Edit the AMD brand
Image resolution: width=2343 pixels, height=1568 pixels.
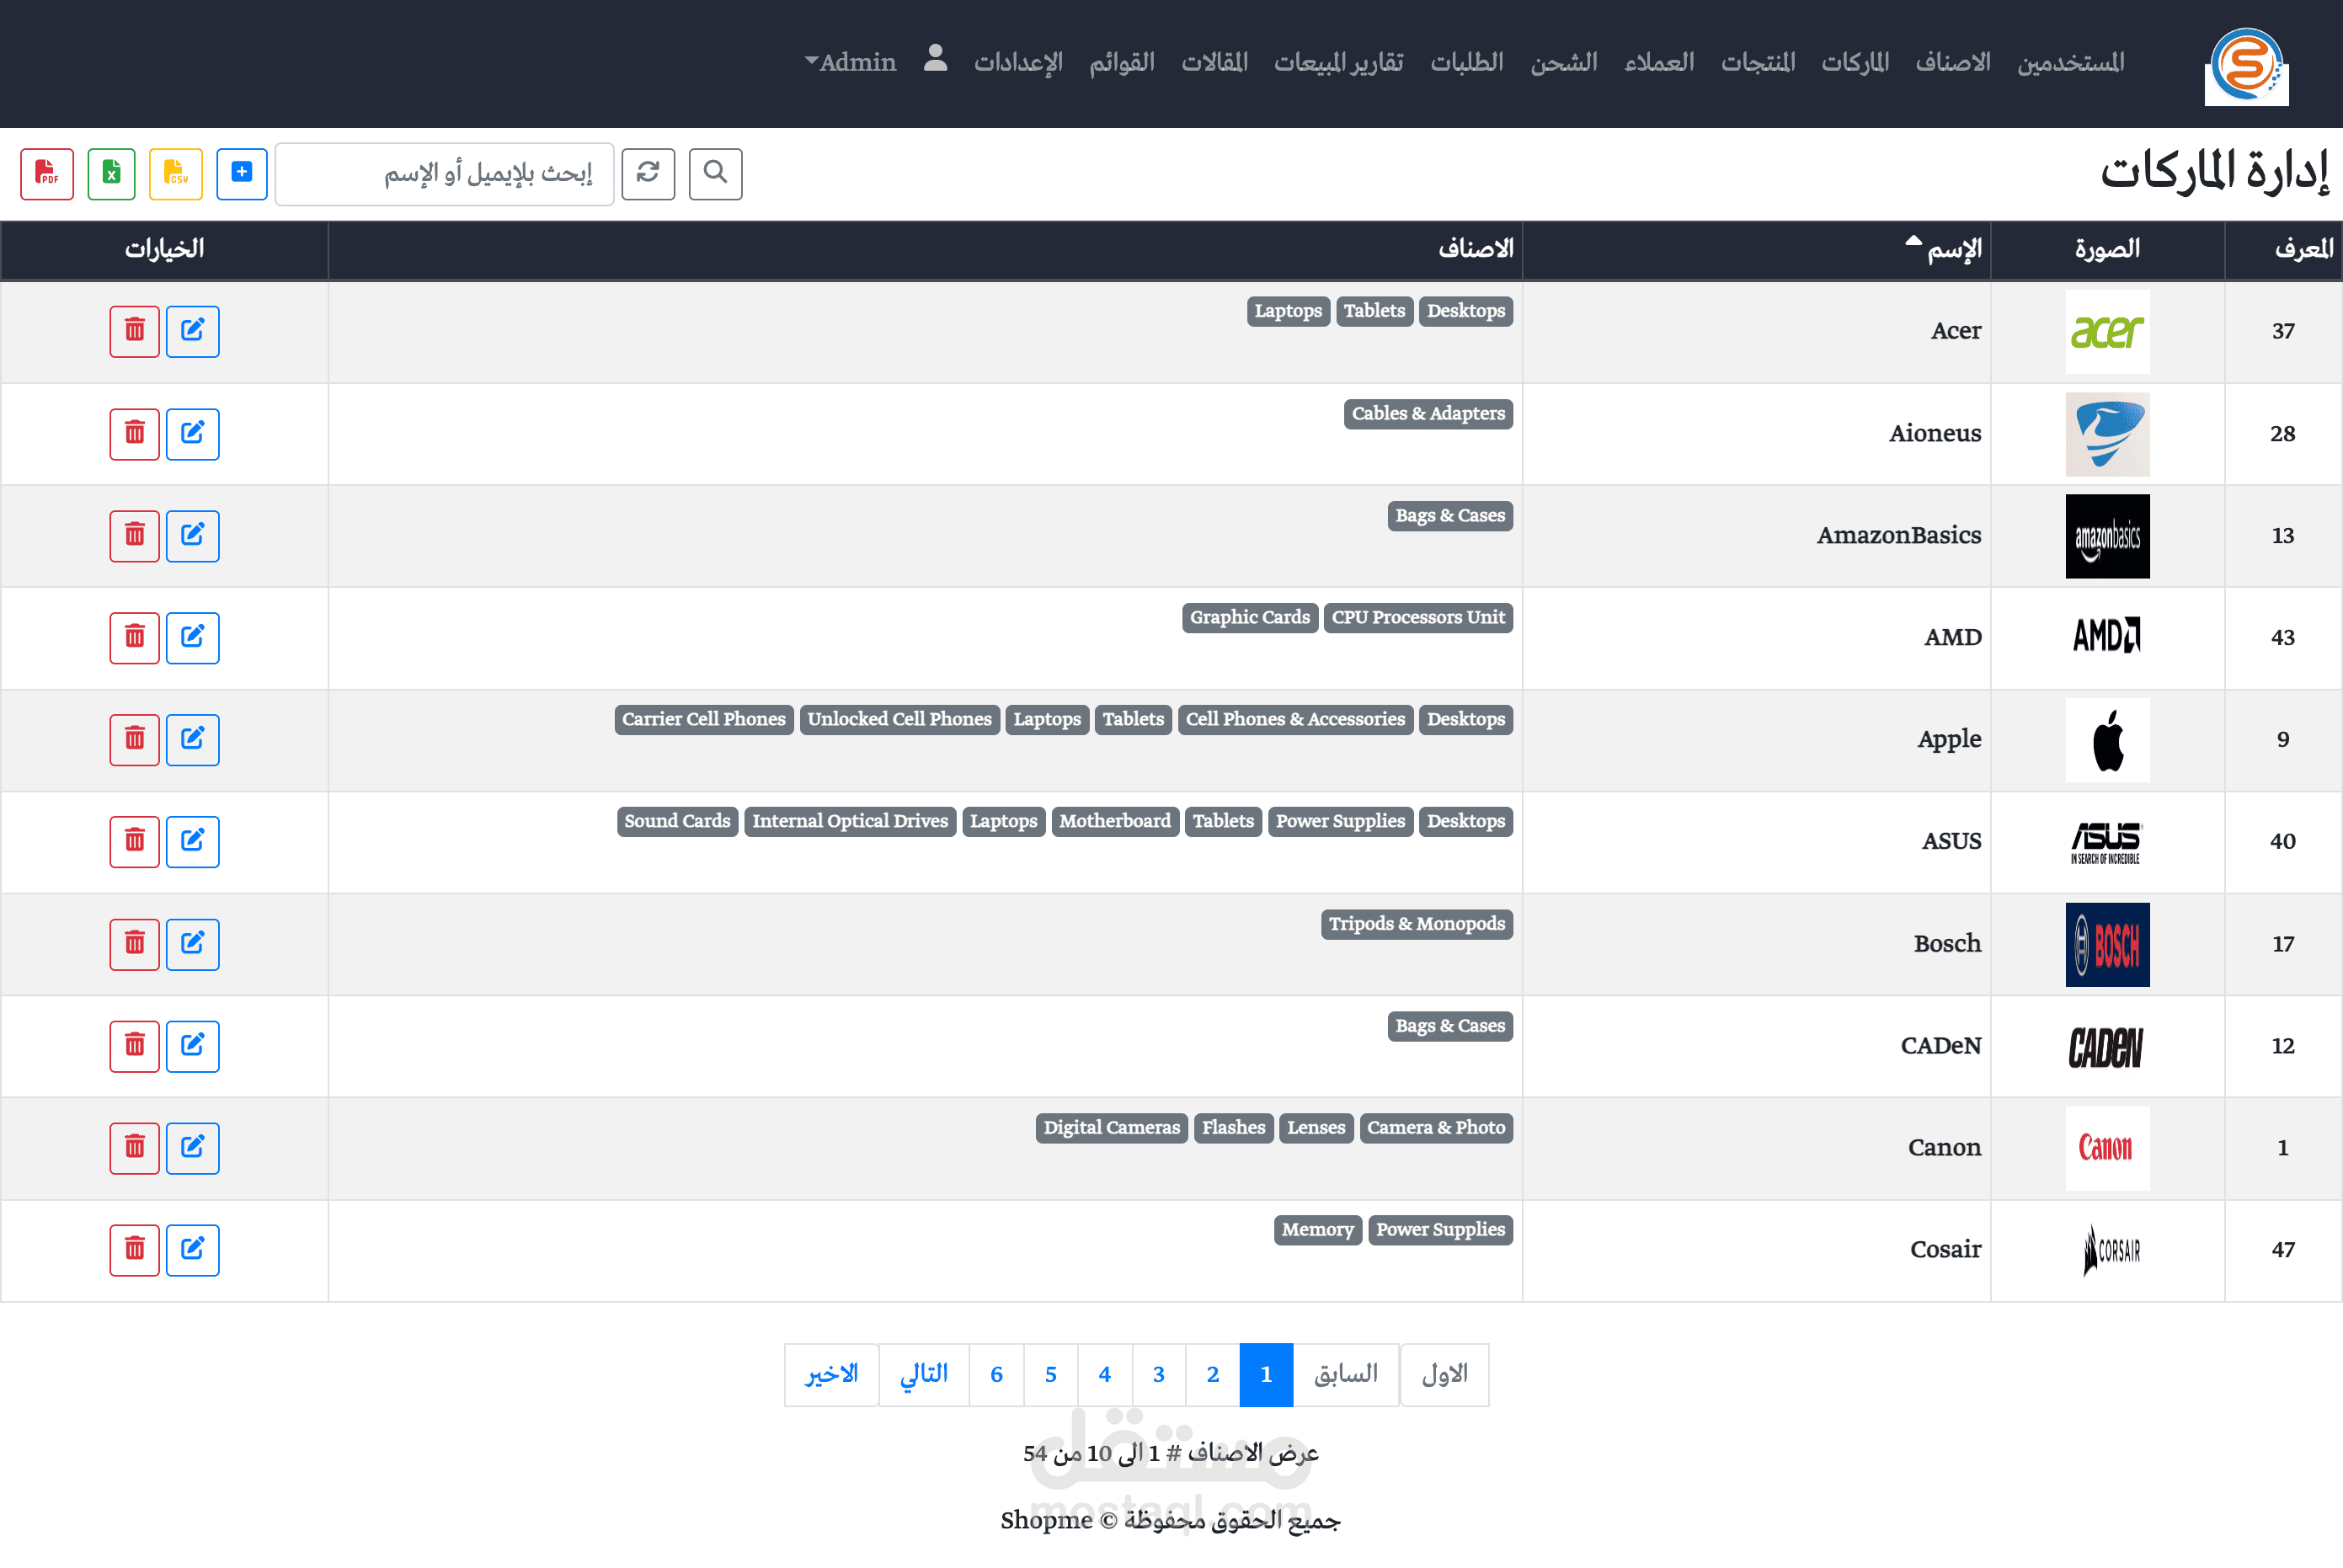point(193,638)
